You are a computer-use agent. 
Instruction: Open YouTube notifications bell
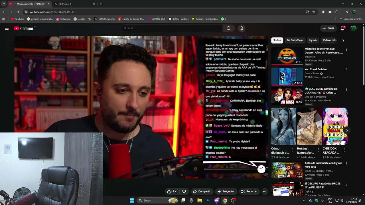[x=342, y=28]
